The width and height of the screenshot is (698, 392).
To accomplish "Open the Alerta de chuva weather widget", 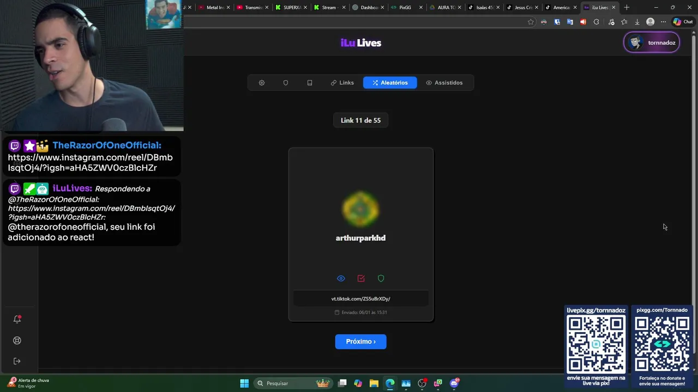I will [28, 383].
